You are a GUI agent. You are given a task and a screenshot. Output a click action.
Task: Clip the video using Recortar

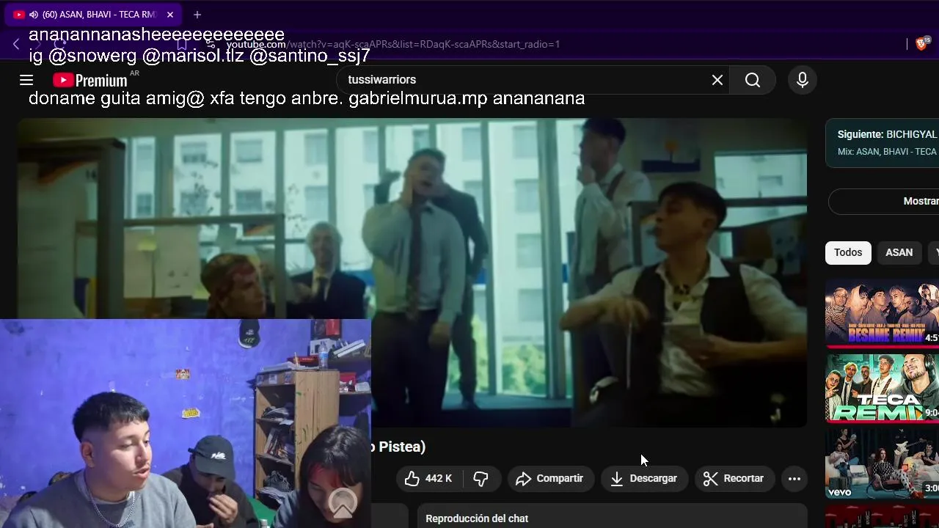734,478
